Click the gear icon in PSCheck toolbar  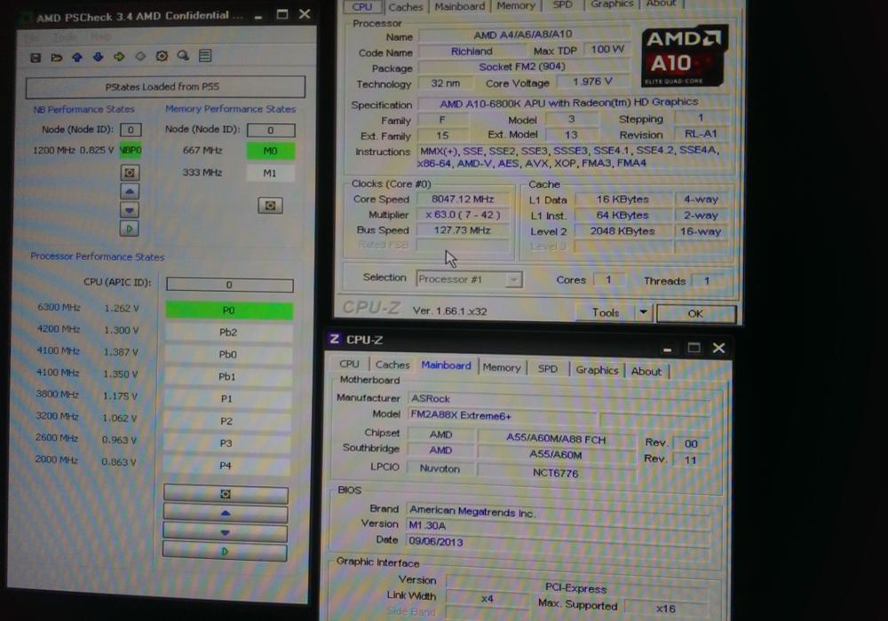(x=162, y=56)
